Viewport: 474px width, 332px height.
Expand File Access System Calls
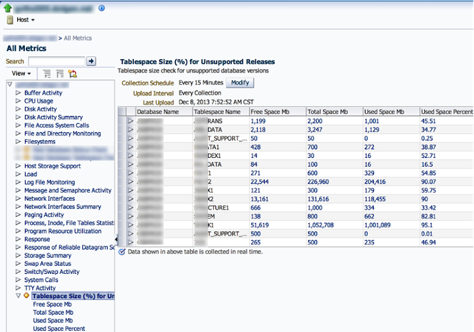tap(18, 126)
